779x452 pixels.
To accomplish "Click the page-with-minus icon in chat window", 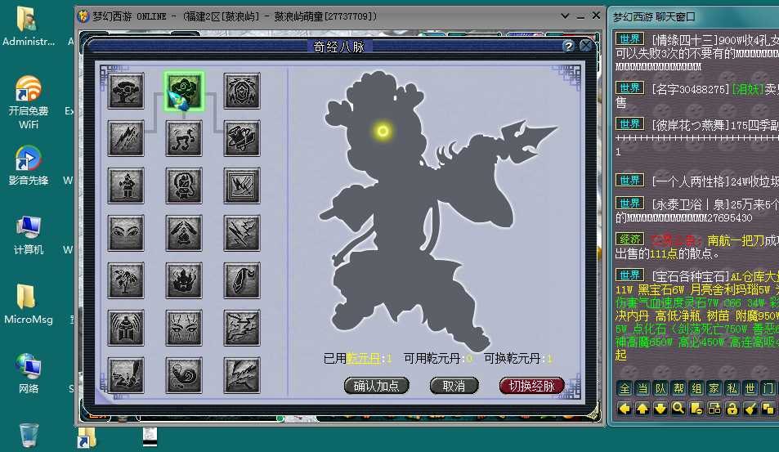I will 696,409.
